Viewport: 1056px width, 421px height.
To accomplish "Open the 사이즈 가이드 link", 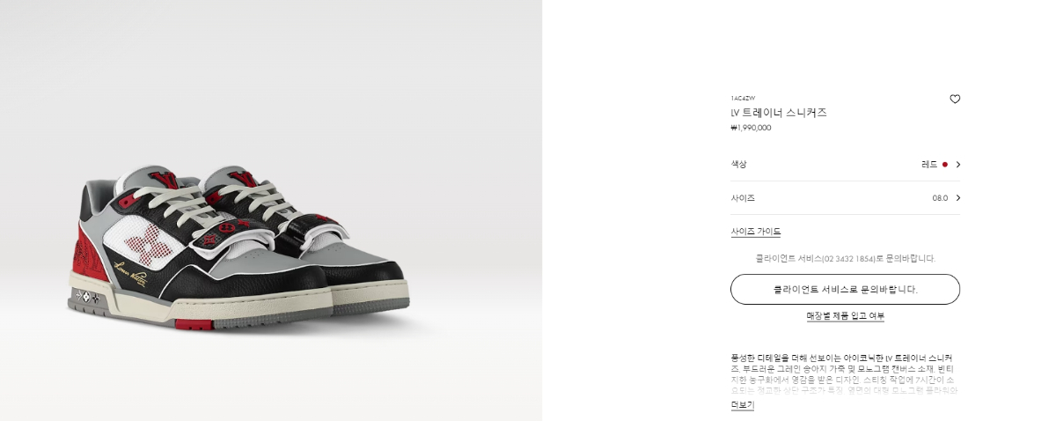I will (755, 232).
